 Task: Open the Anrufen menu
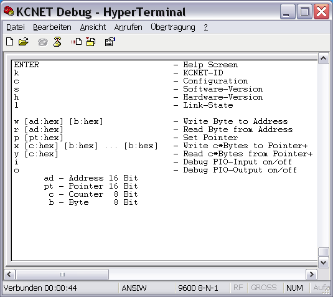coord(128,27)
